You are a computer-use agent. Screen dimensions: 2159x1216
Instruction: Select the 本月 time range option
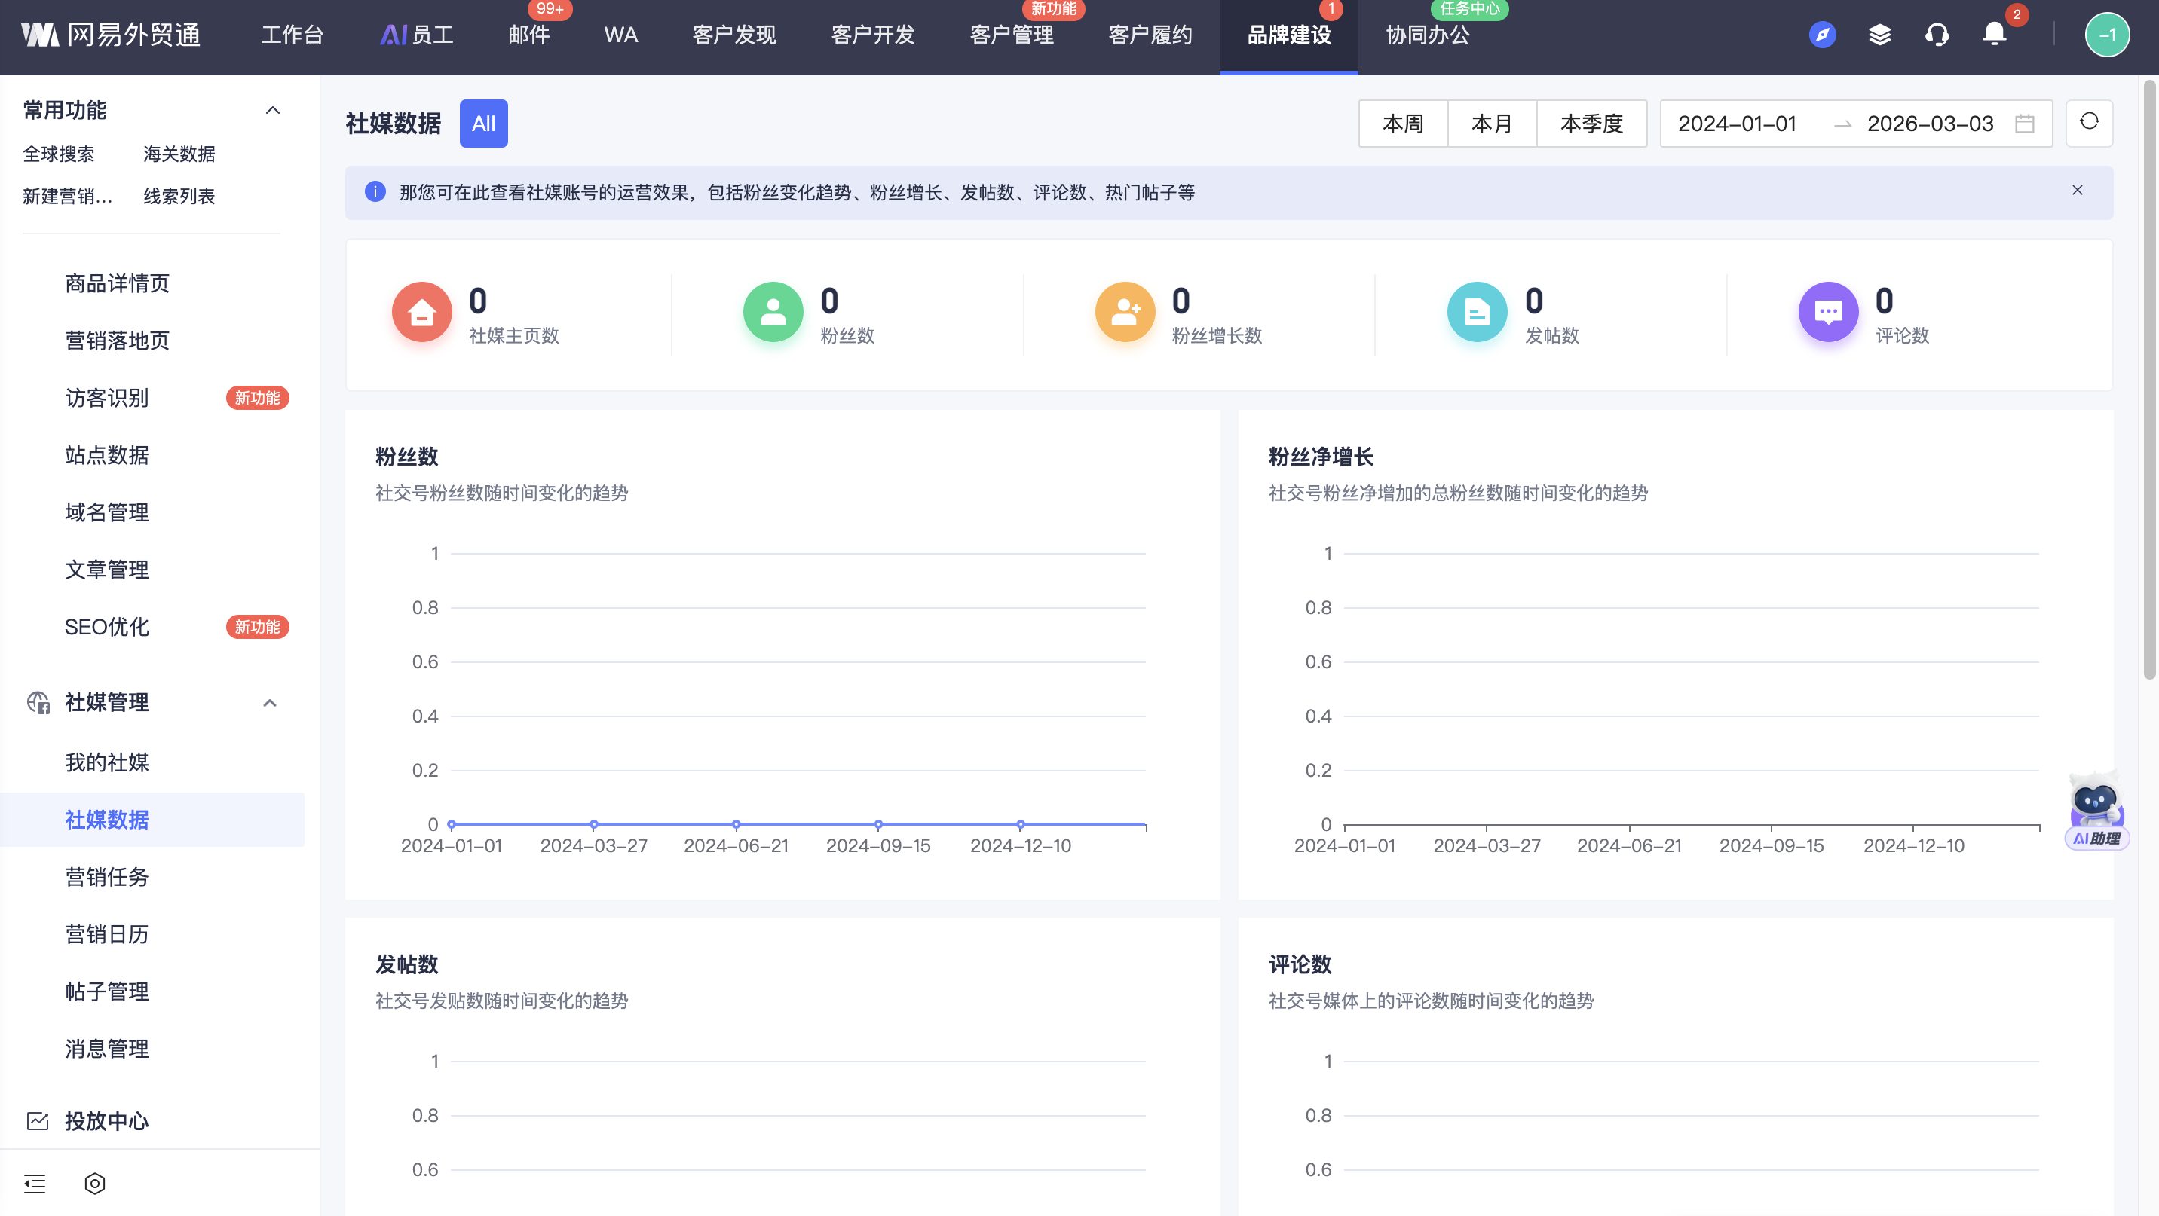pyautogui.click(x=1492, y=124)
